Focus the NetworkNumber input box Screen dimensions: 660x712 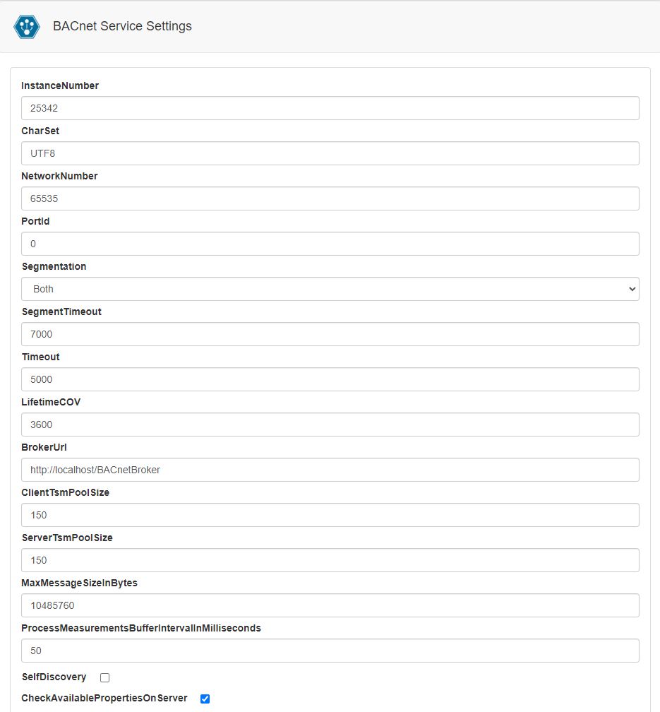point(330,198)
